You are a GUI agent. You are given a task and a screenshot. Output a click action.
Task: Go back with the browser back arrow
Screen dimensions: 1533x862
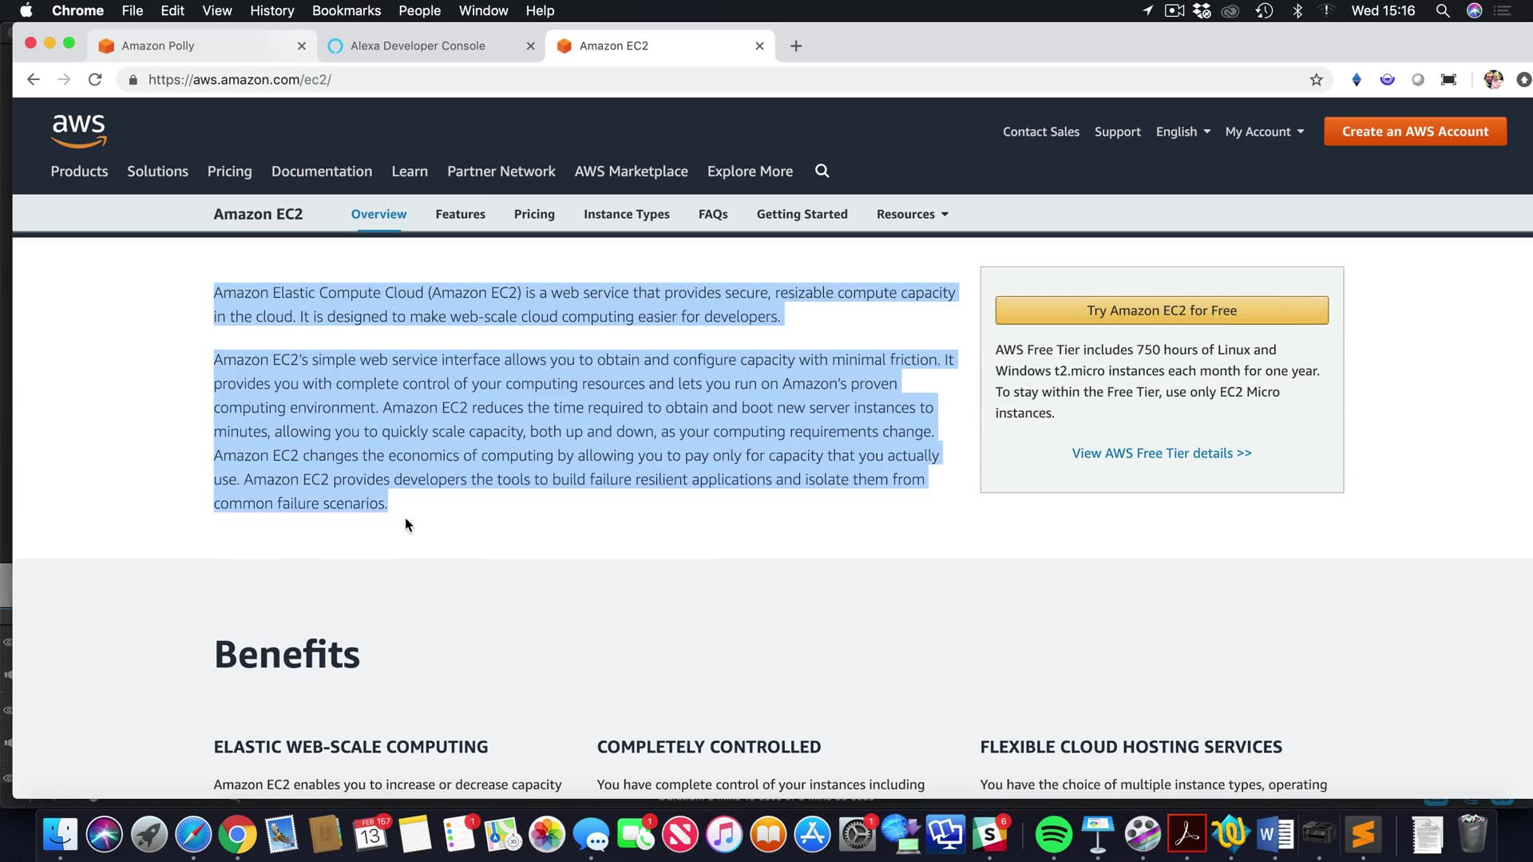(x=33, y=80)
